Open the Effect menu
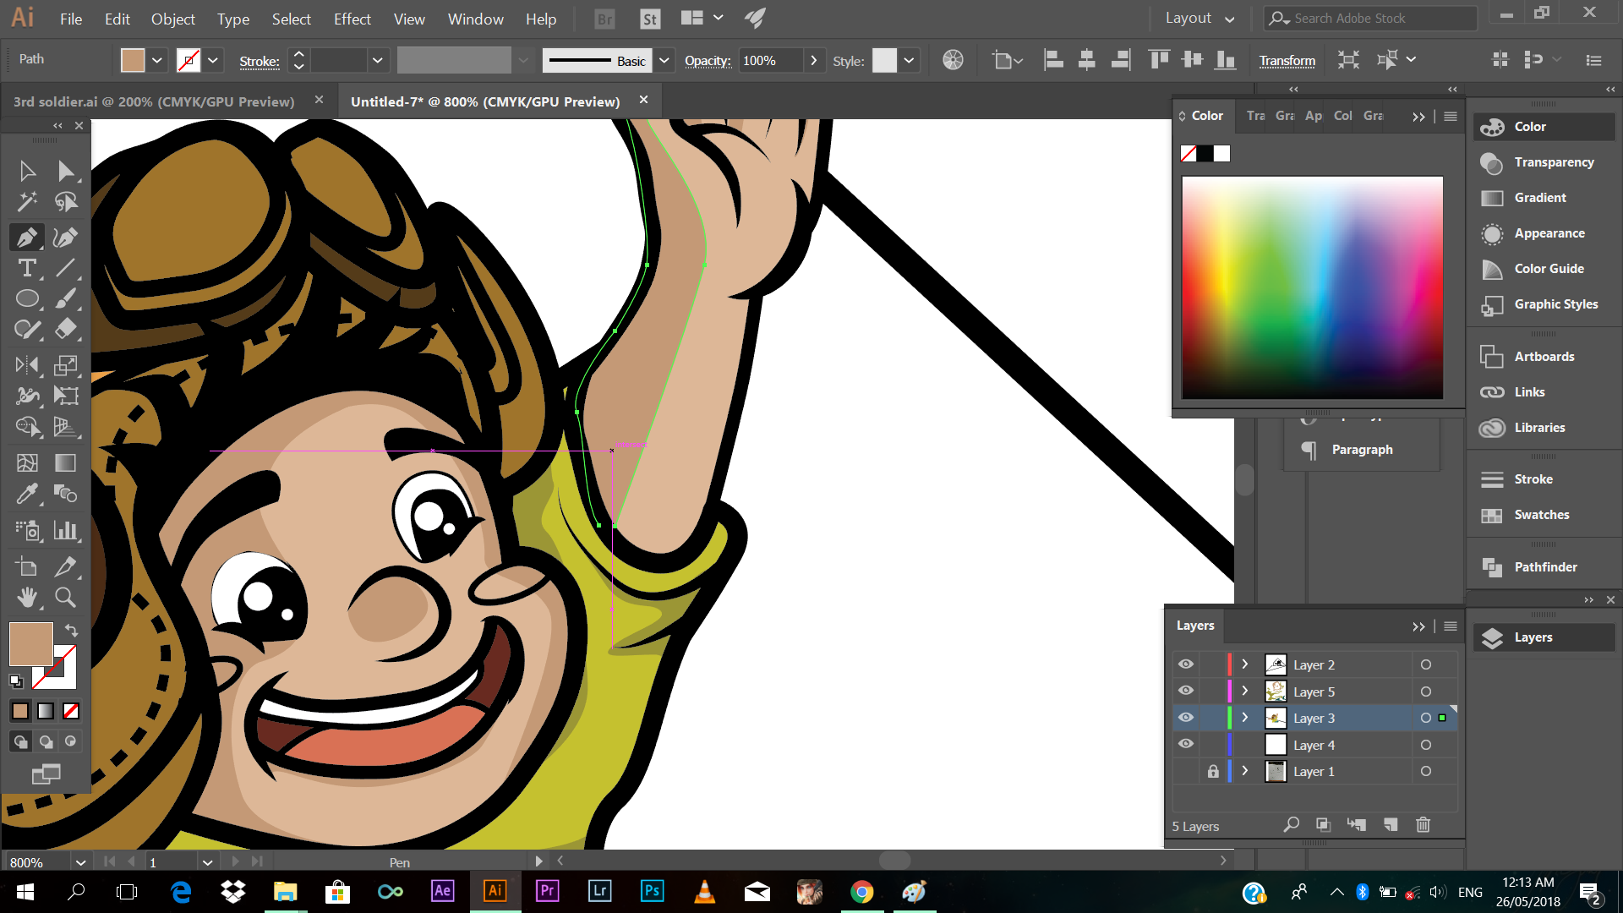 [x=352, y=19]
